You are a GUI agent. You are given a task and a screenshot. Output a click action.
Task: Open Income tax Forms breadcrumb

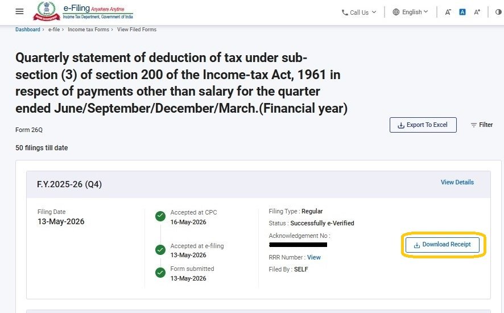pos(88,29)
